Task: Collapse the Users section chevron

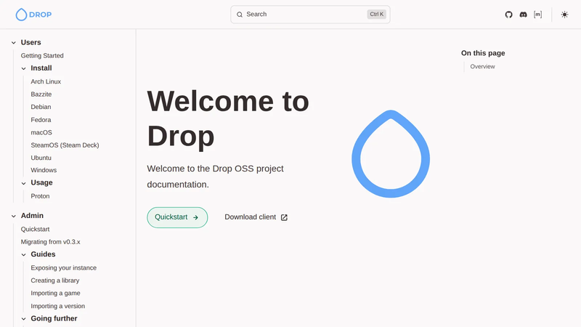Action: pos(14,43)
